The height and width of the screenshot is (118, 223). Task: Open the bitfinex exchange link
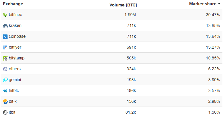point(15,15)
